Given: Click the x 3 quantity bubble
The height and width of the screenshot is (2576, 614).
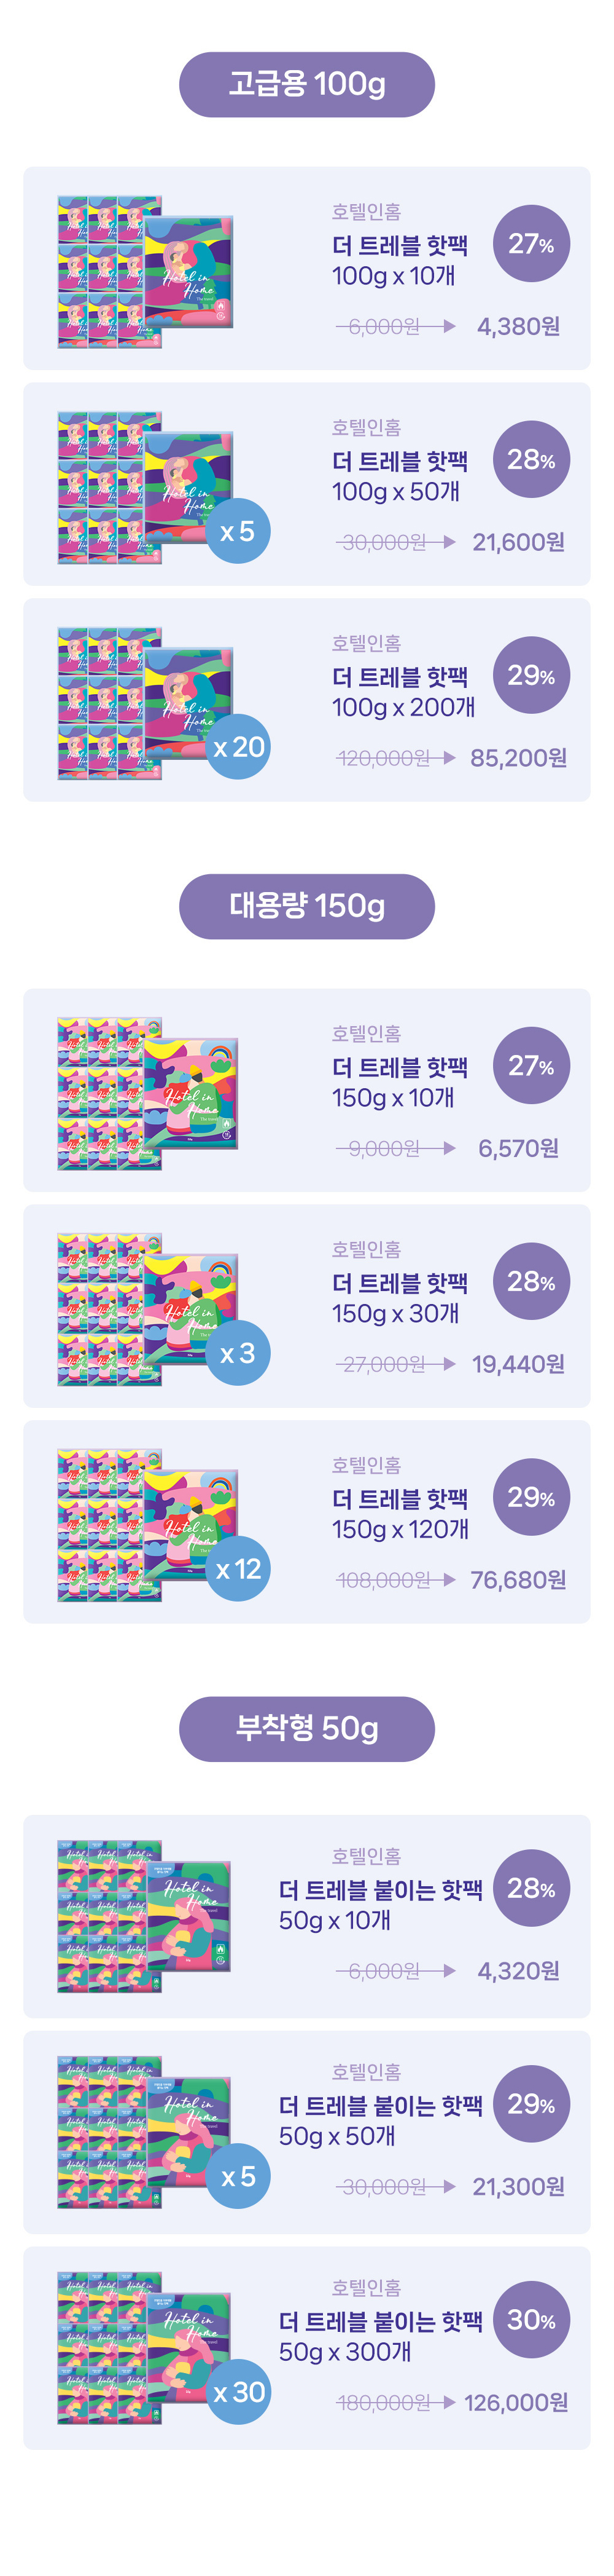Looking at the screenshot, I should tap(238, 1353).
